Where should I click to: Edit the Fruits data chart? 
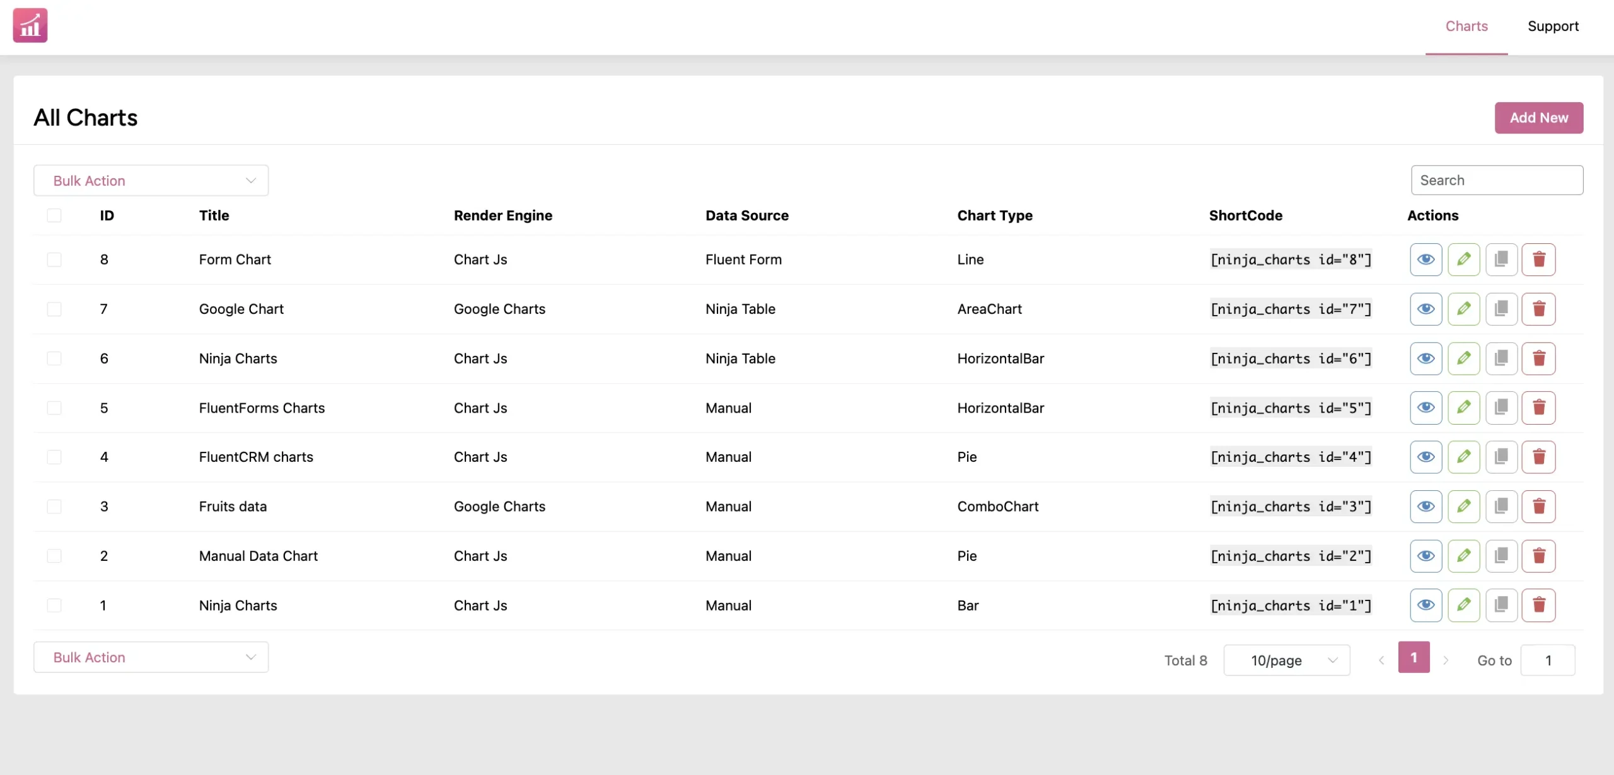point(1464,506)
